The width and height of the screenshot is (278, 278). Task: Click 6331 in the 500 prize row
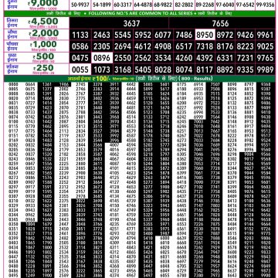coord(225,58)
